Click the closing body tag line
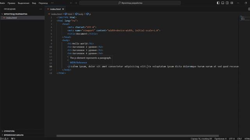 click(66, 70)
